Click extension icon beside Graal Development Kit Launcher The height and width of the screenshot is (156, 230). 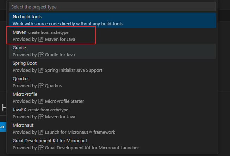(41, 148)
